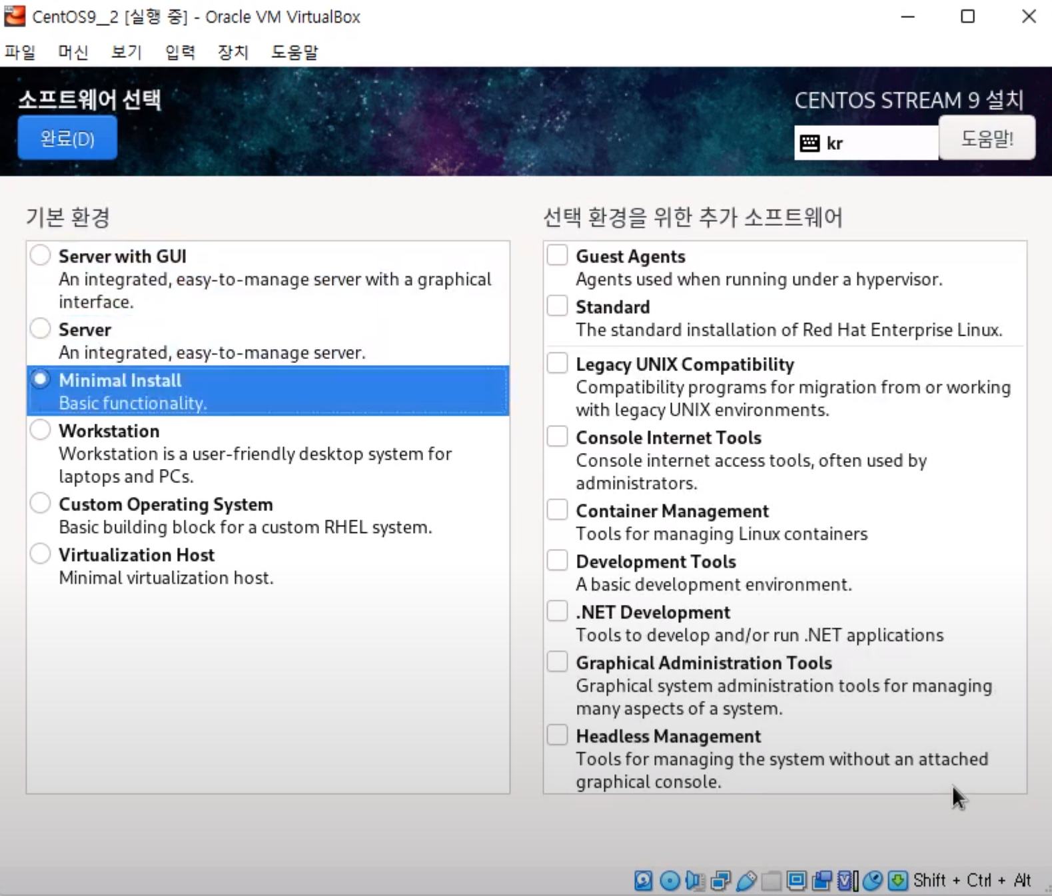Click the 소프트웨어 선택 heading
This screenshot has height=896, width=1052.
pos(89,100)
